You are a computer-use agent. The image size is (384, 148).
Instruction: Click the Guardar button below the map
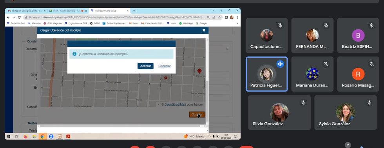(x=197, y=115)
